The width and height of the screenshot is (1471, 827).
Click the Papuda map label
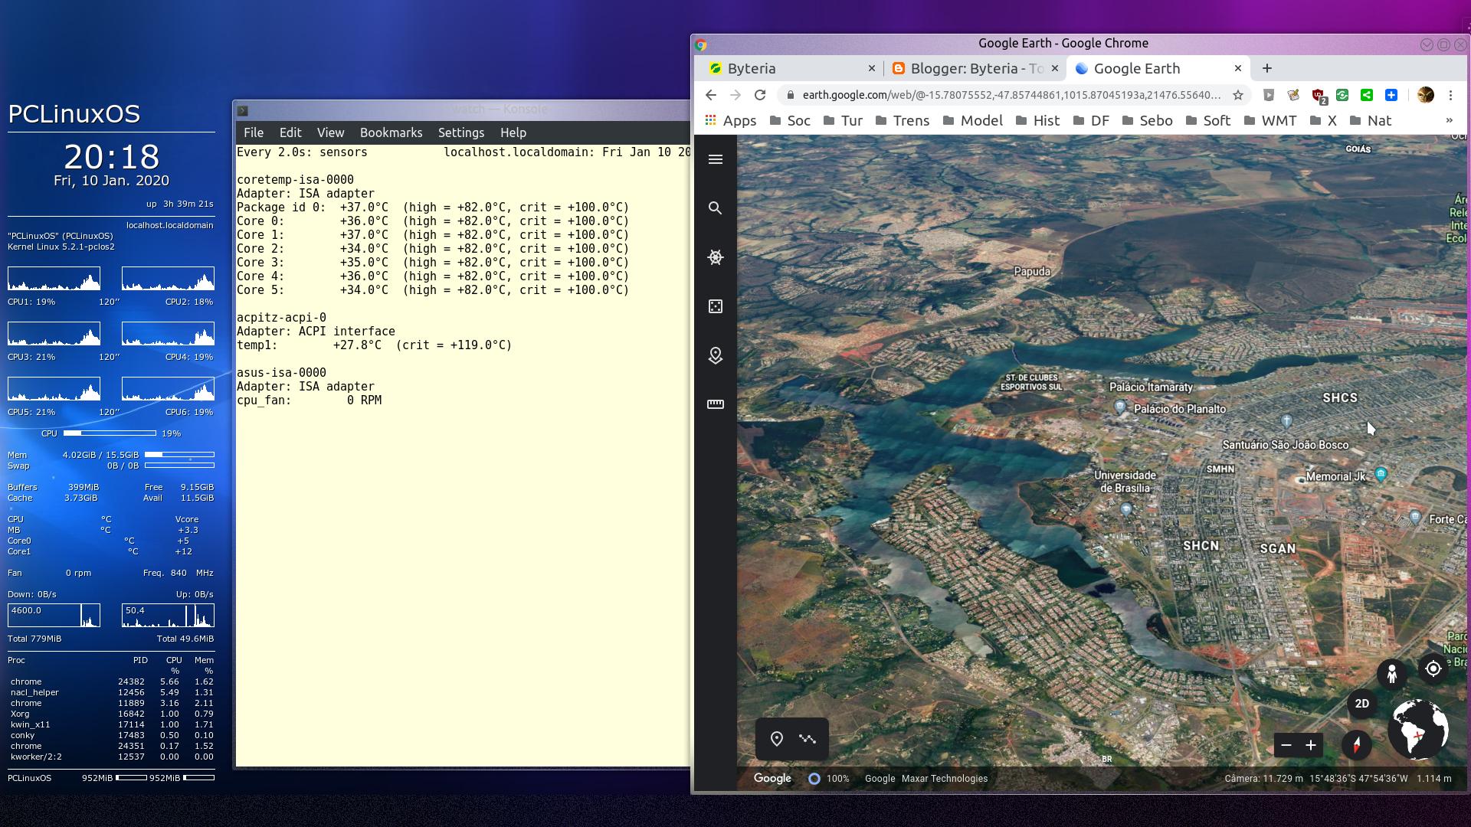point(1032,271)
